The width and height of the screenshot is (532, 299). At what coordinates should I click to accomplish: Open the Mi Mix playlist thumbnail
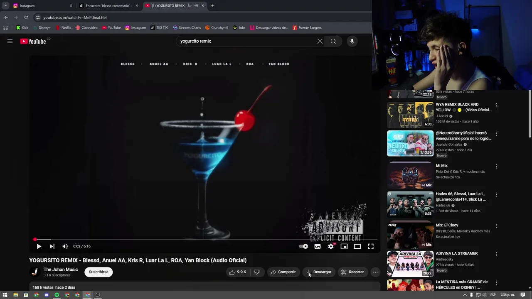point(410,175)
